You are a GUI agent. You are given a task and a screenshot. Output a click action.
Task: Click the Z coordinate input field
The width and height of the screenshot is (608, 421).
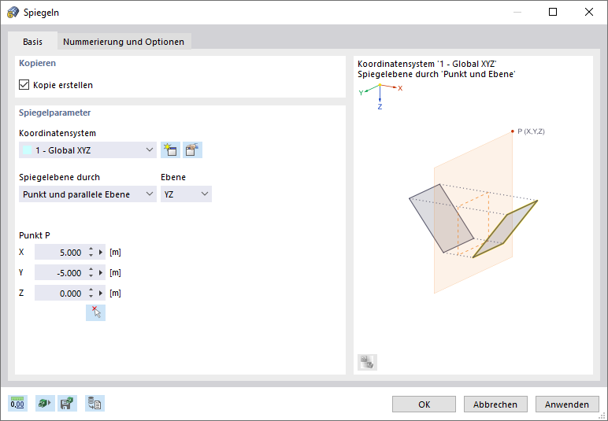60,294
